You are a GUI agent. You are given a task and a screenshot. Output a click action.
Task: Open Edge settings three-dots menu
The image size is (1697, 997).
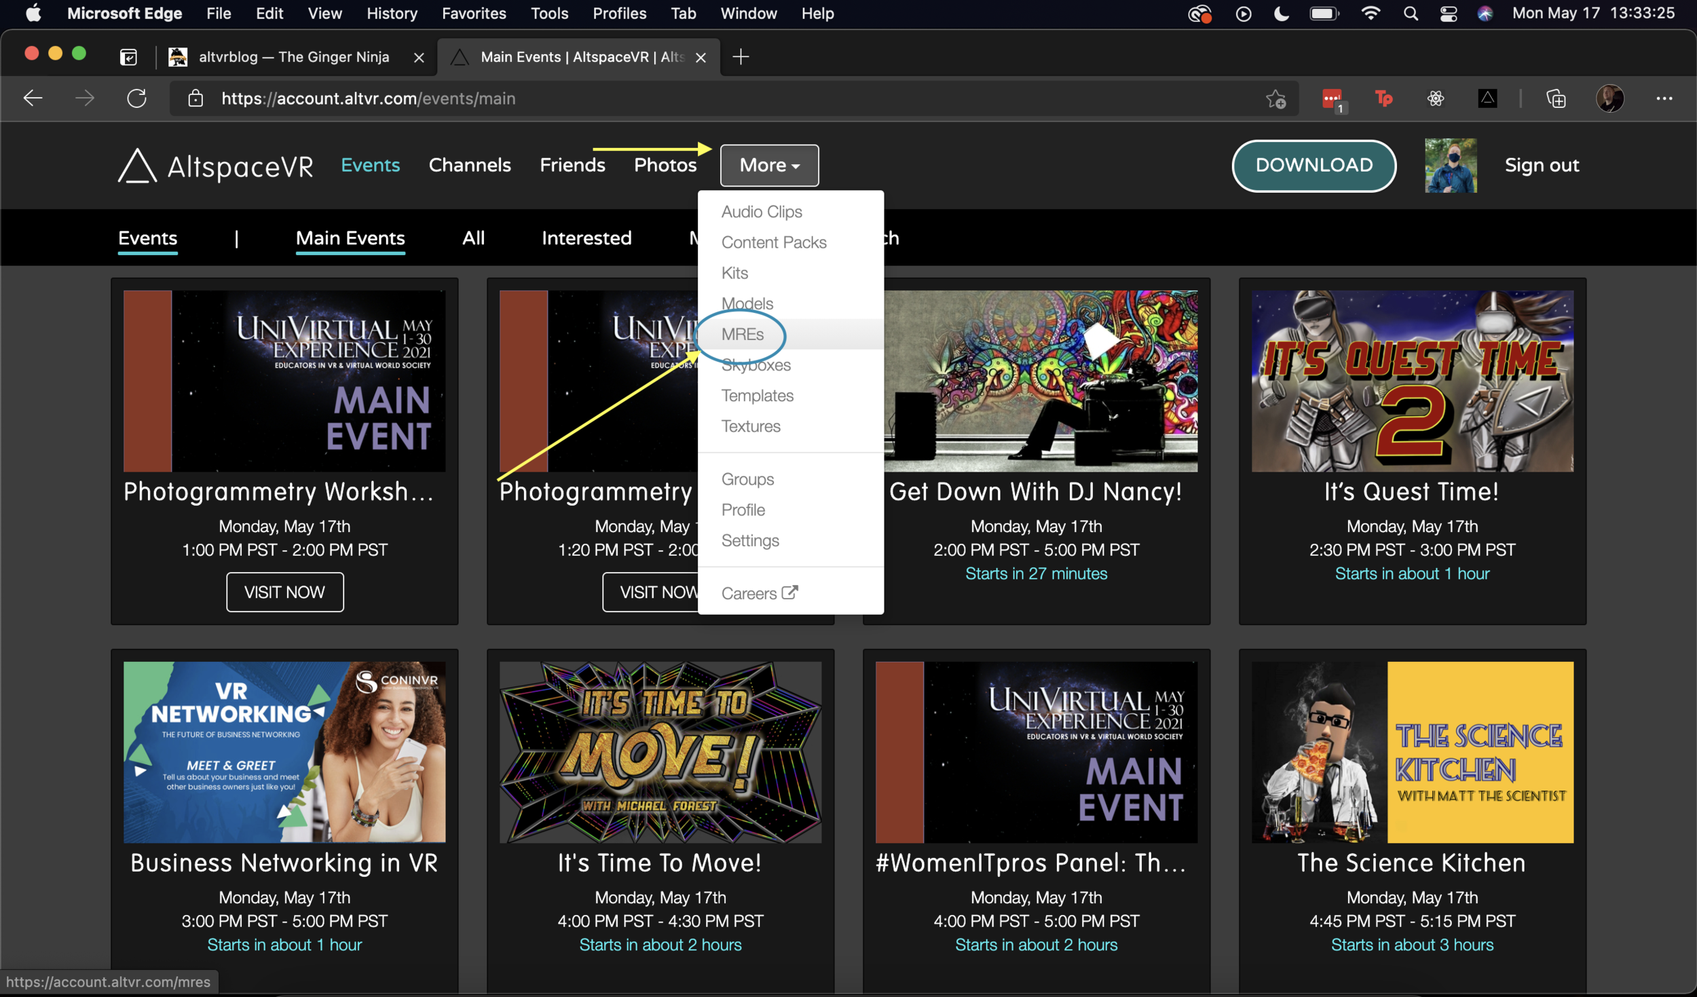coord(1664,99)
